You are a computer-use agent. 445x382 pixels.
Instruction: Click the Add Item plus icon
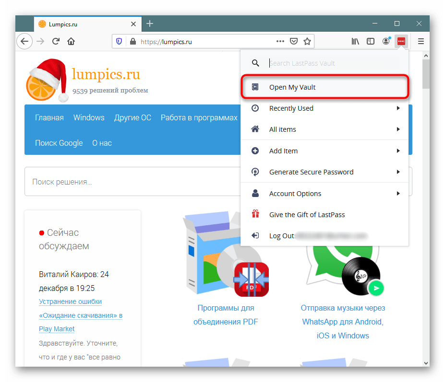(x=255, y=151)
